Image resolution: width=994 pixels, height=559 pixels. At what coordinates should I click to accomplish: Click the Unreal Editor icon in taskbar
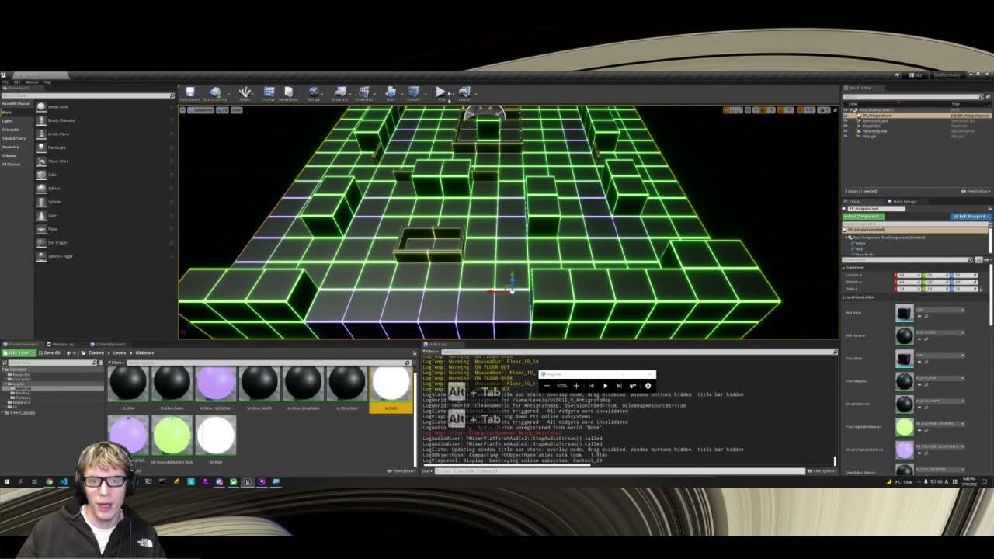point(248,482)
